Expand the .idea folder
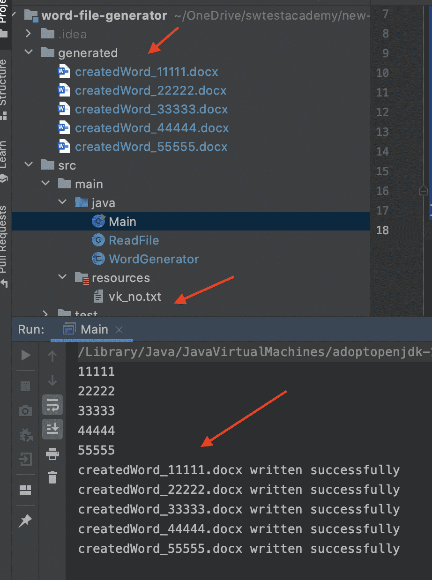The image size is (432, 580). point(28,34)
